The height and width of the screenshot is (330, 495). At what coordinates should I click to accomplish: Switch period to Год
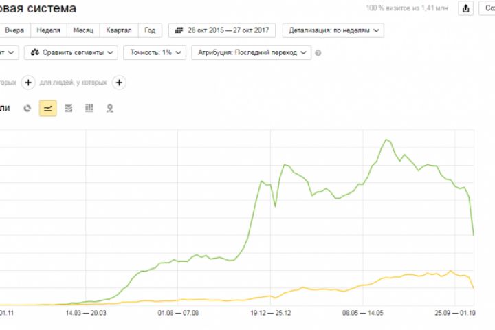(151, 30)
